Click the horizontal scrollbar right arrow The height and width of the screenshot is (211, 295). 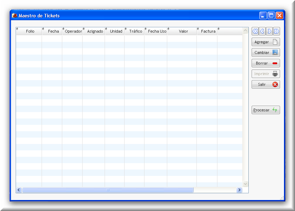pyautogui.click(x=239, y=190)
